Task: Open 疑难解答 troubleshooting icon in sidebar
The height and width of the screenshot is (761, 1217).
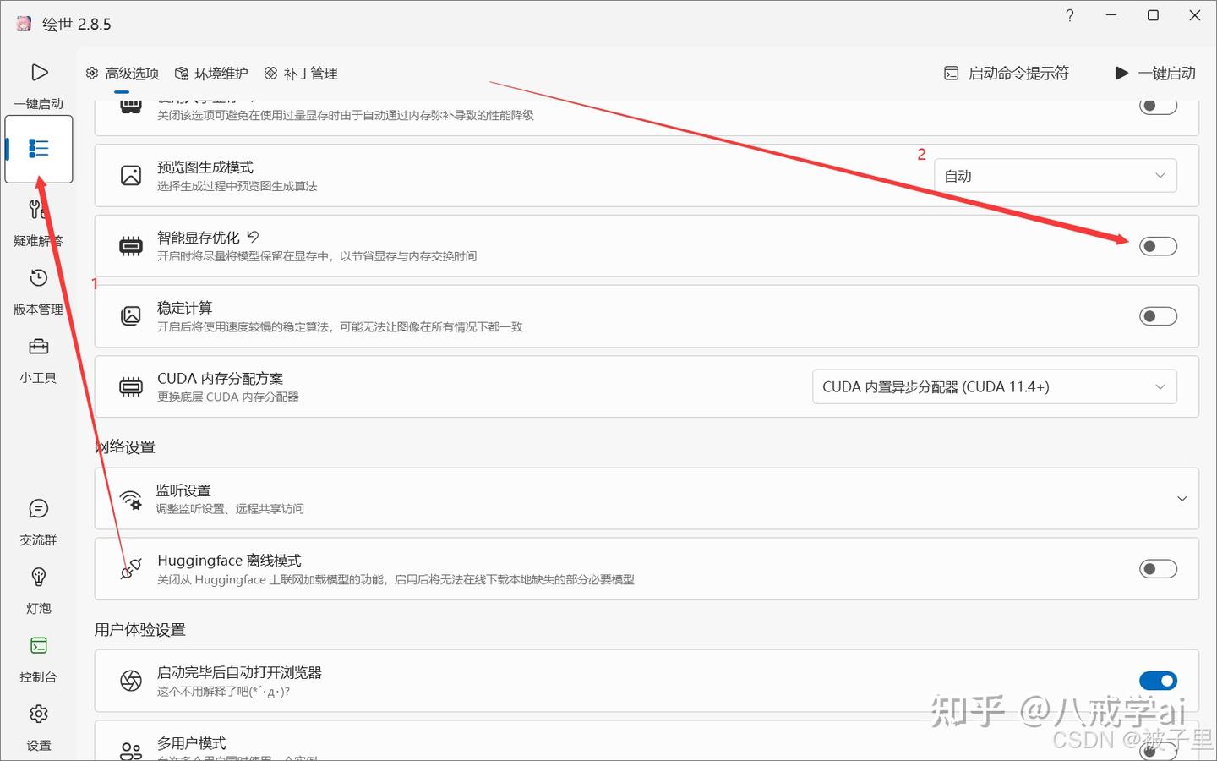Action: 37,209
